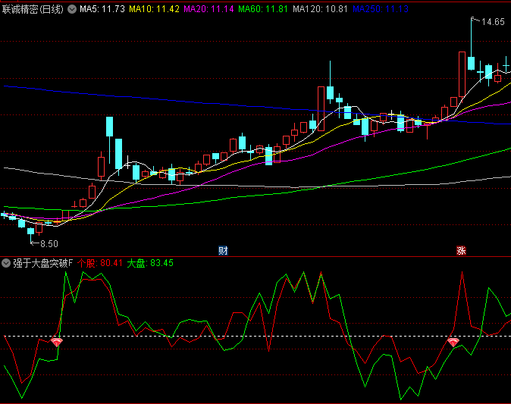Select the MA5: 11.73 label
The image size is (511, 404).
click(102, 9)
